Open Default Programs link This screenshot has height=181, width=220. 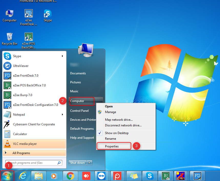[x=82, y=129]
